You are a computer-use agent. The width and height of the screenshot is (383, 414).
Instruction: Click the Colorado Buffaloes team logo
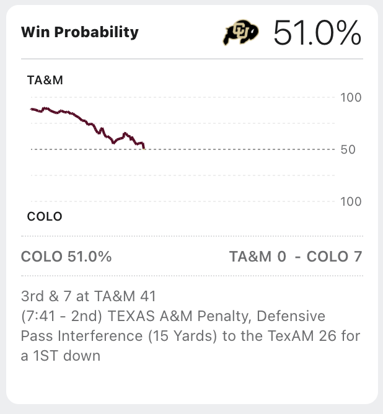pyautogui.click(x=242, y=33)
